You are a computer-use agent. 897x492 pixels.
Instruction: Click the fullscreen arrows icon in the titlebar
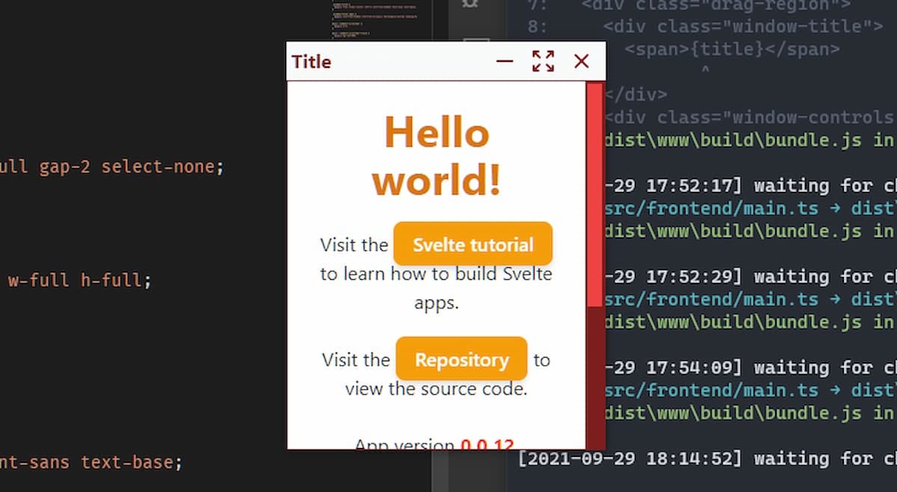543,61
